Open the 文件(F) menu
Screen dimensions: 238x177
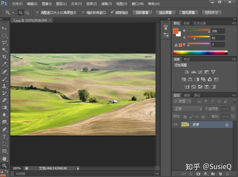[x=17, y=4]
